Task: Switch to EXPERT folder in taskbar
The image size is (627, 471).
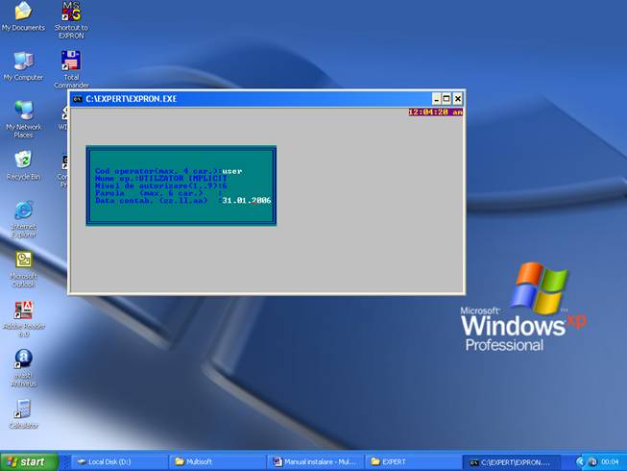Action: 413,461
